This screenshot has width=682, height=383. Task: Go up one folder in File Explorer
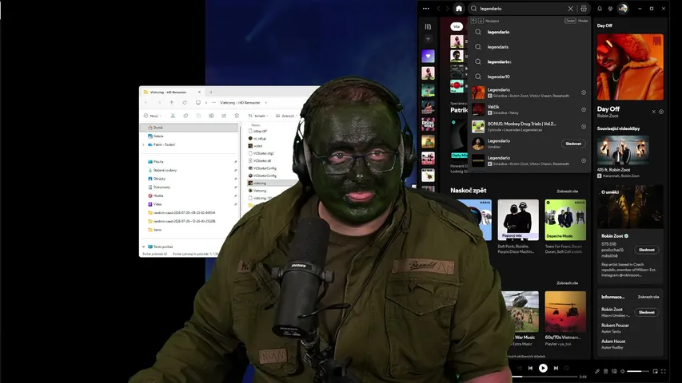click(172, 103)
